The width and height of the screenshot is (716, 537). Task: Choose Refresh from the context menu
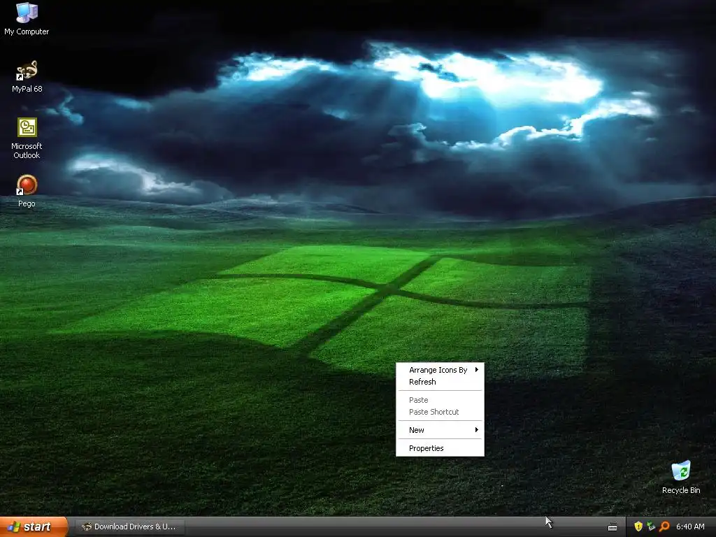pyautogui.click(x=440, y=382)
